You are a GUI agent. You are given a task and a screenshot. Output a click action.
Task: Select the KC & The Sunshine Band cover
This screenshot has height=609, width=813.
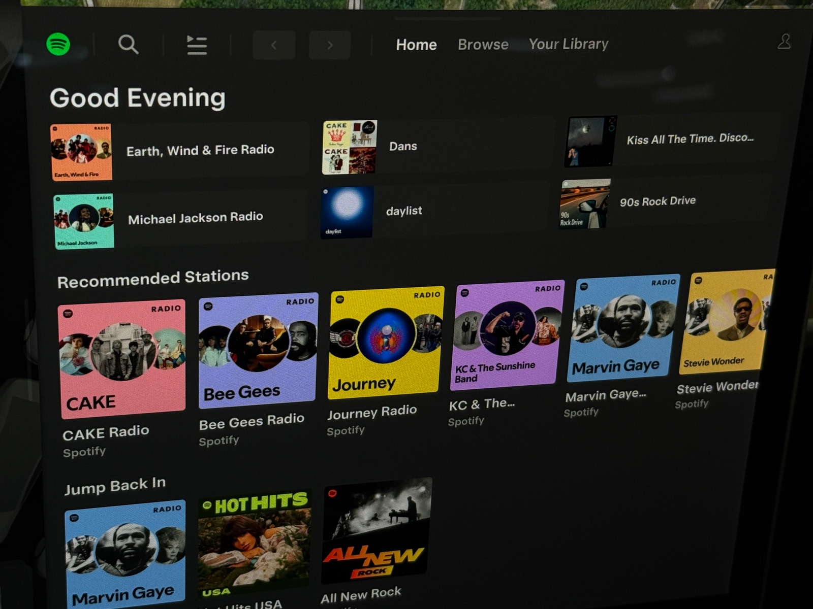click(x=507, y=334)
